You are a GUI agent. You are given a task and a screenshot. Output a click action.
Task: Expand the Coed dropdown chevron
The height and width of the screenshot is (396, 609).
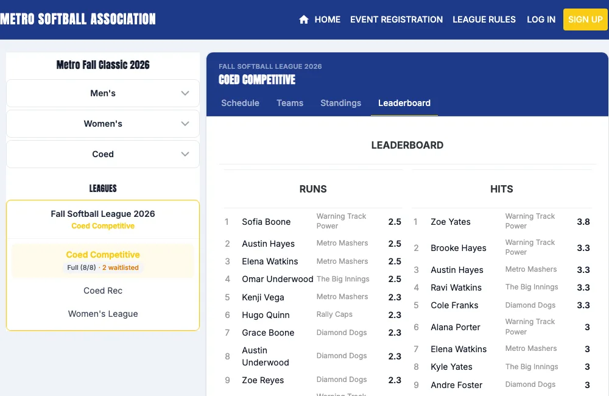pos(185,154)
